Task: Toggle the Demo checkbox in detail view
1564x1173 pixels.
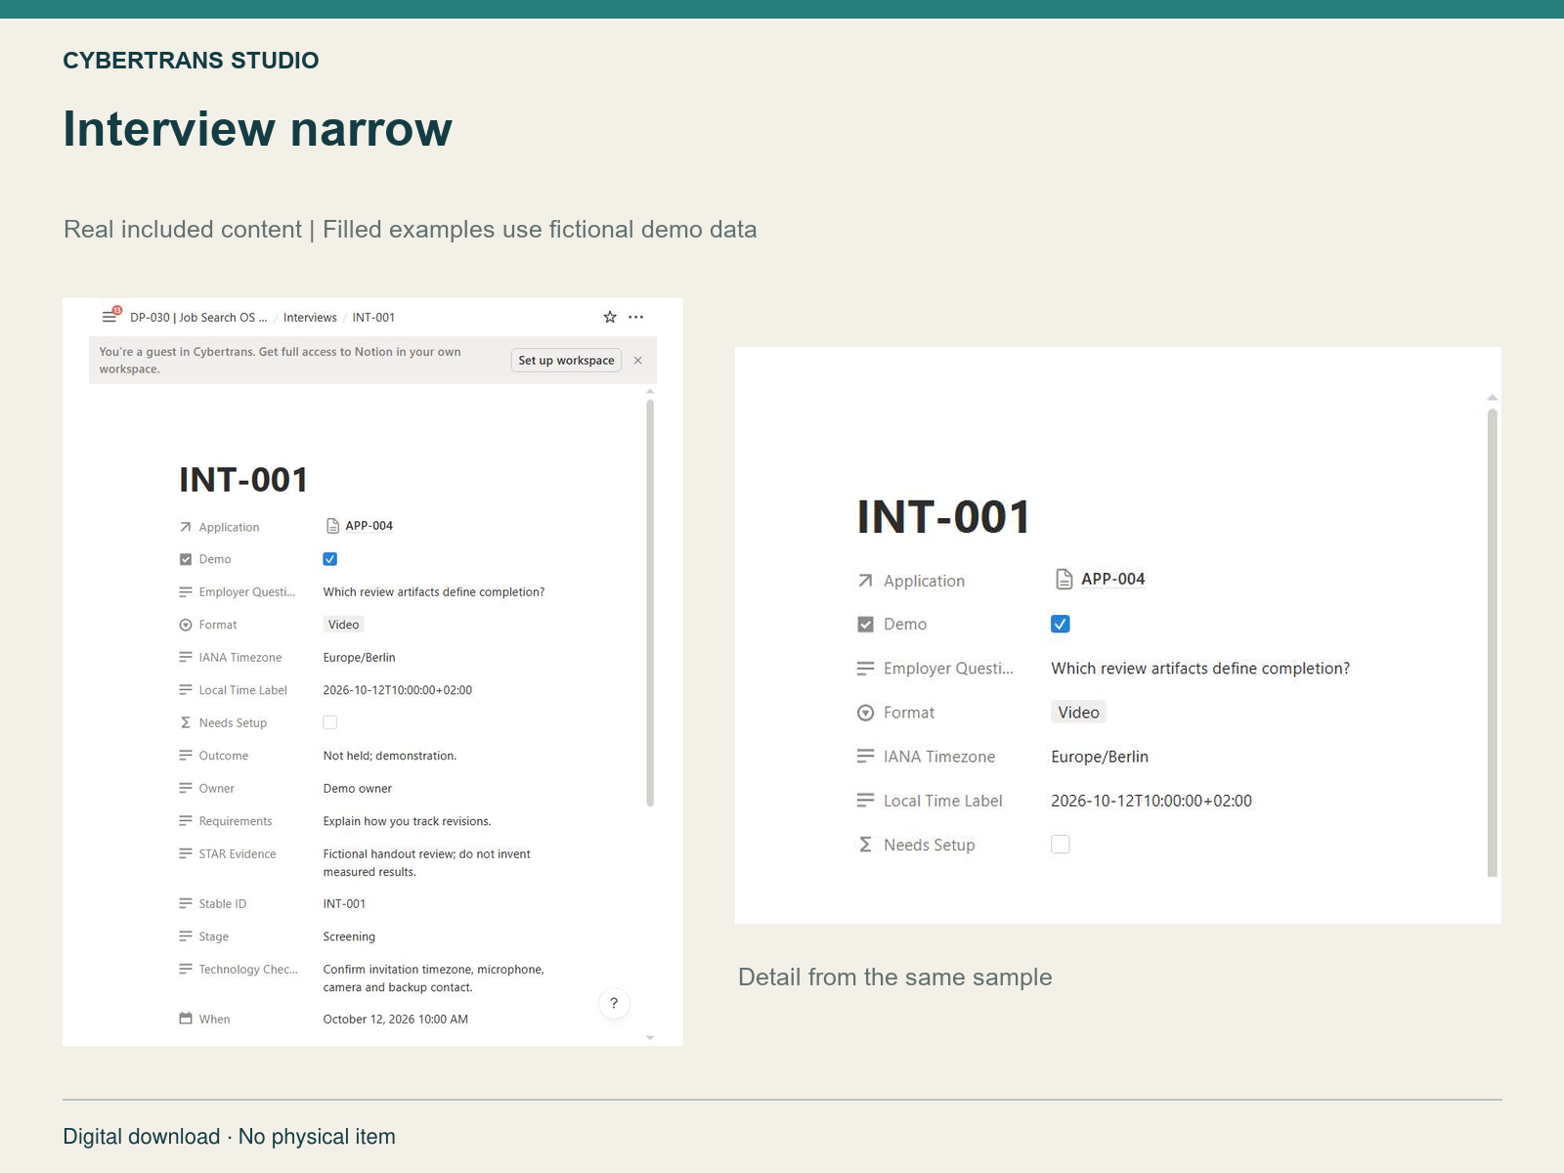Action: pos(1061,624)
